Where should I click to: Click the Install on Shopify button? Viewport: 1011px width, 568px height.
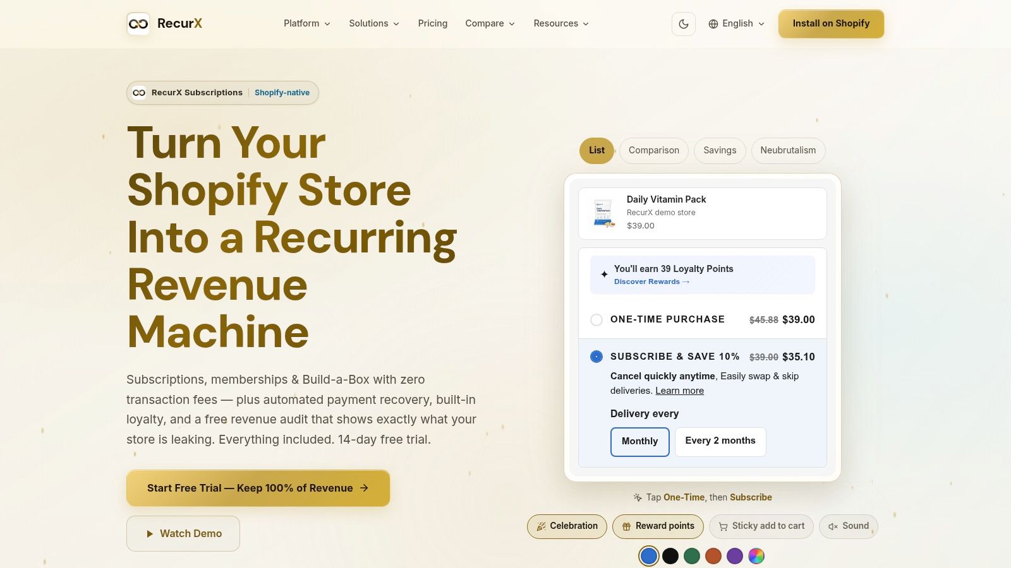pos(831,24)
